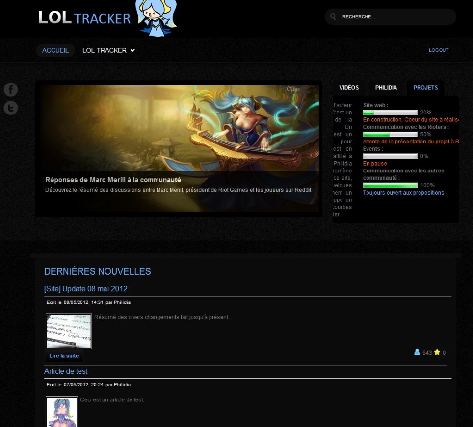The height and width of the screenshot is (427, 473).
Task: Click the DERNIÈRES NOUVELLES heading
Action: (98, 271)
